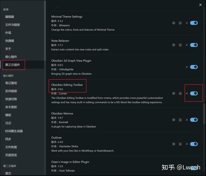
Task: Open 文件恢复 core plugin settings
Action: [11, 147]
